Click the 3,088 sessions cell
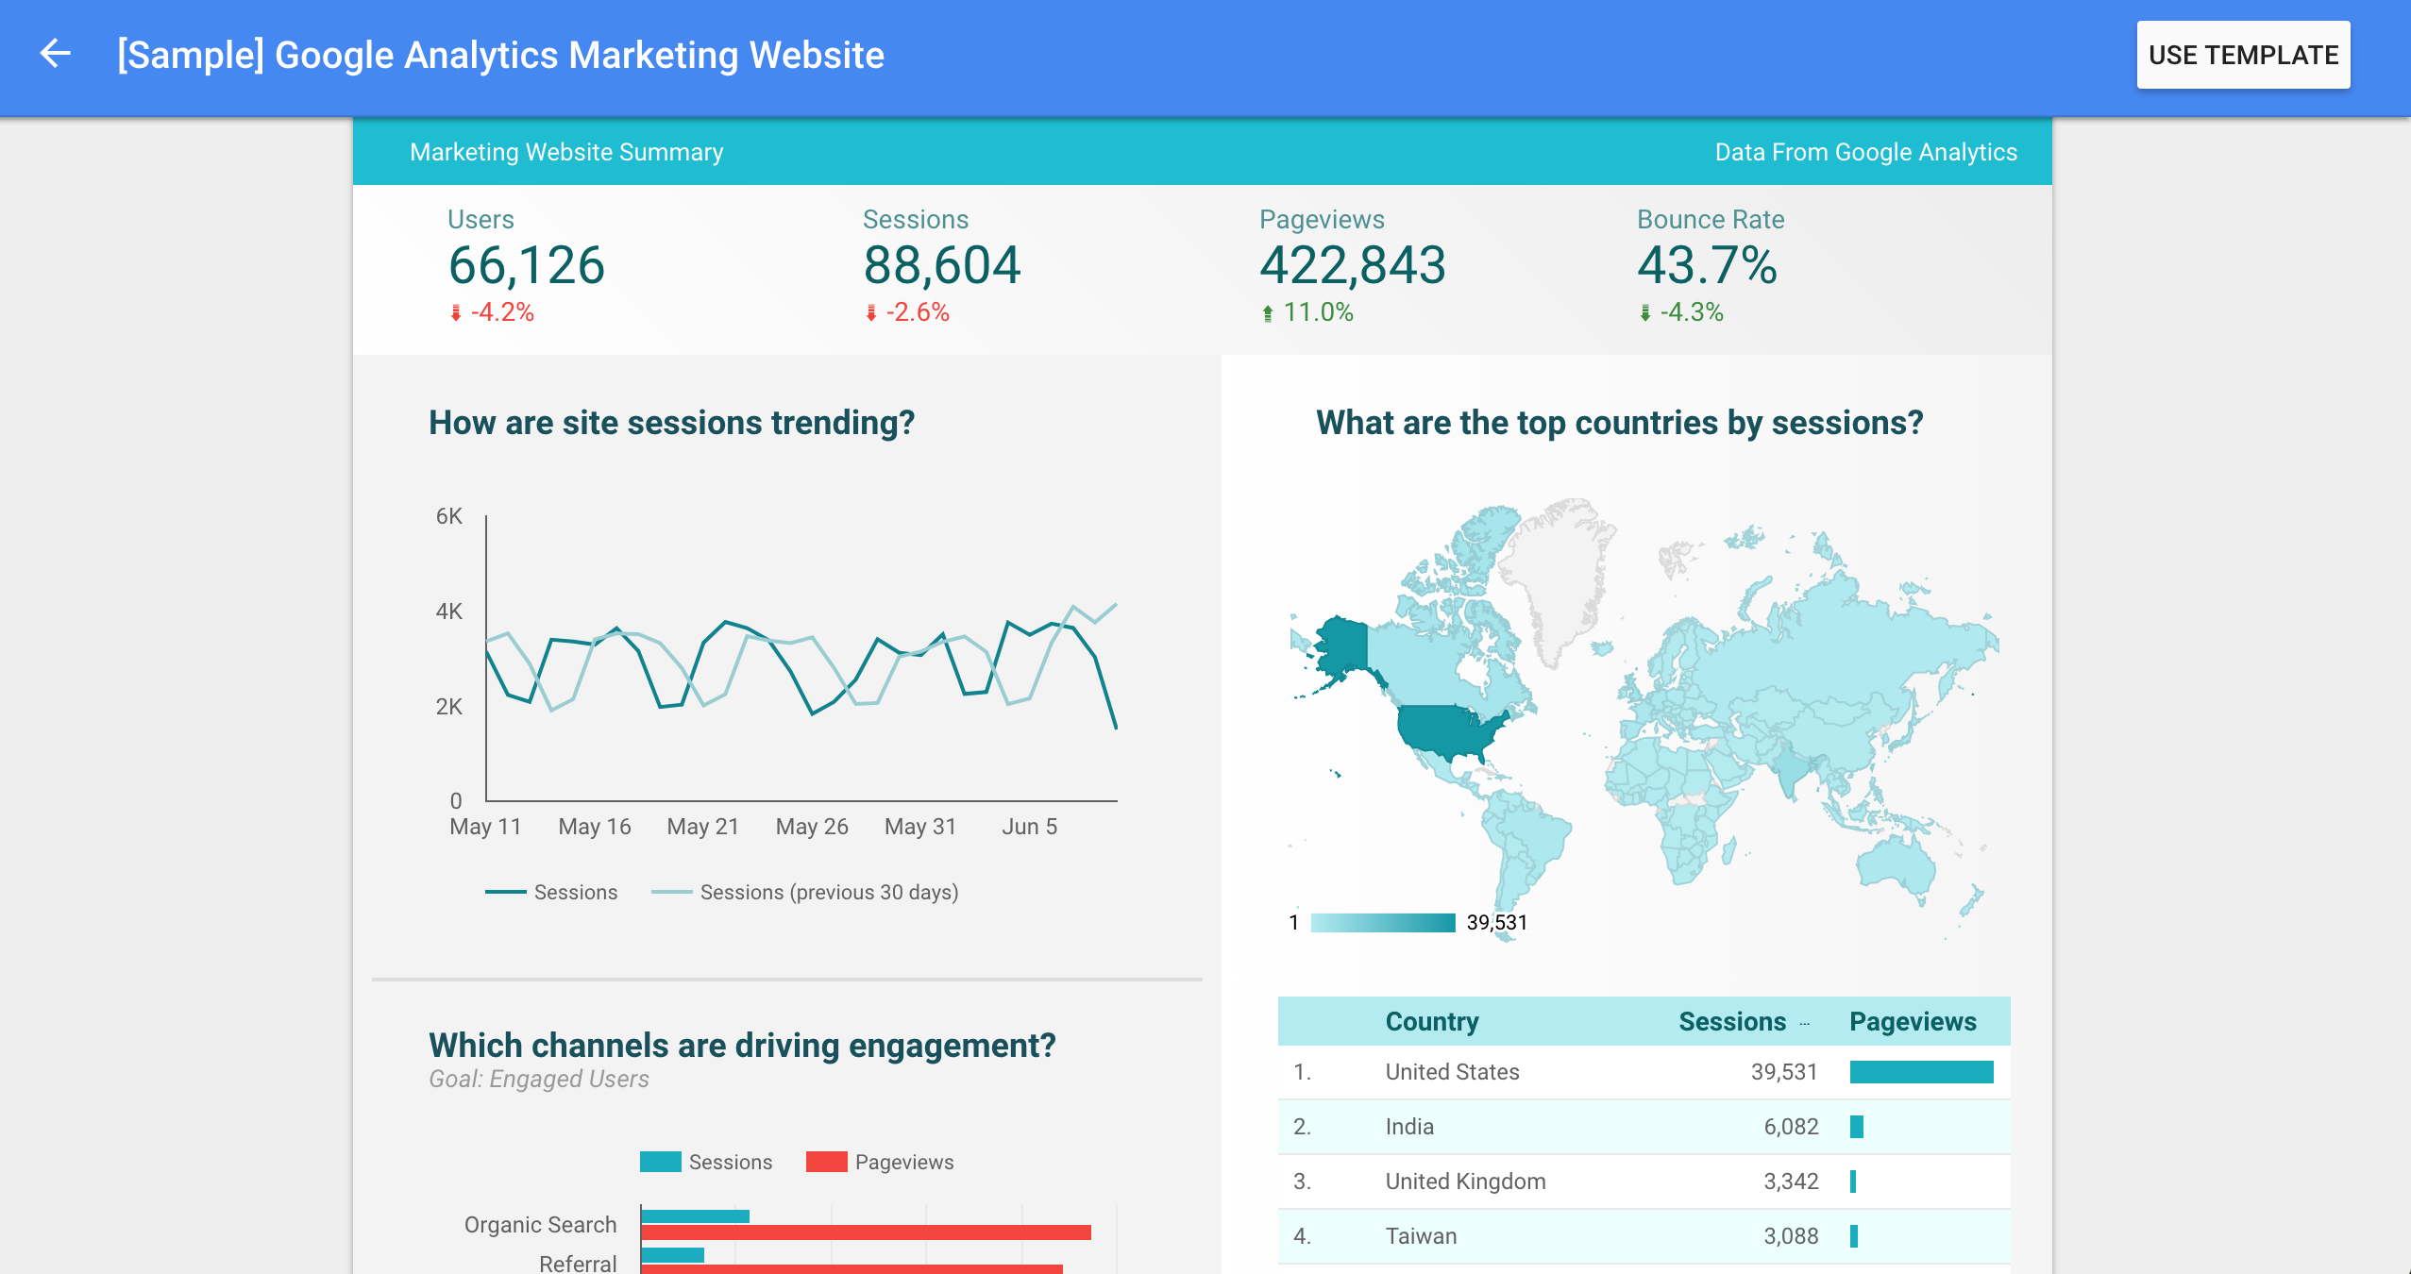This screenshot has height=1274, width=2411. click(x=1791, y=1236)
